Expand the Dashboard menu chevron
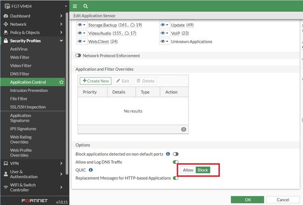Image resolution: width=303 pixels, height=205 pixels. pyautogui.click(x=61, y=16)
